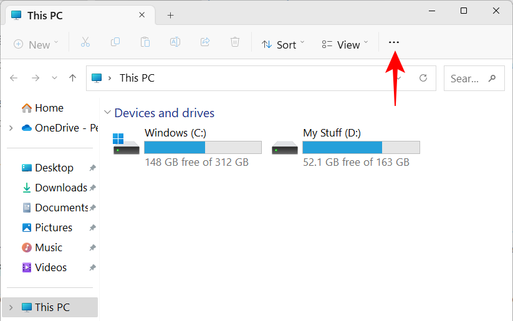Expand the This PC tree node

point(11,307)
